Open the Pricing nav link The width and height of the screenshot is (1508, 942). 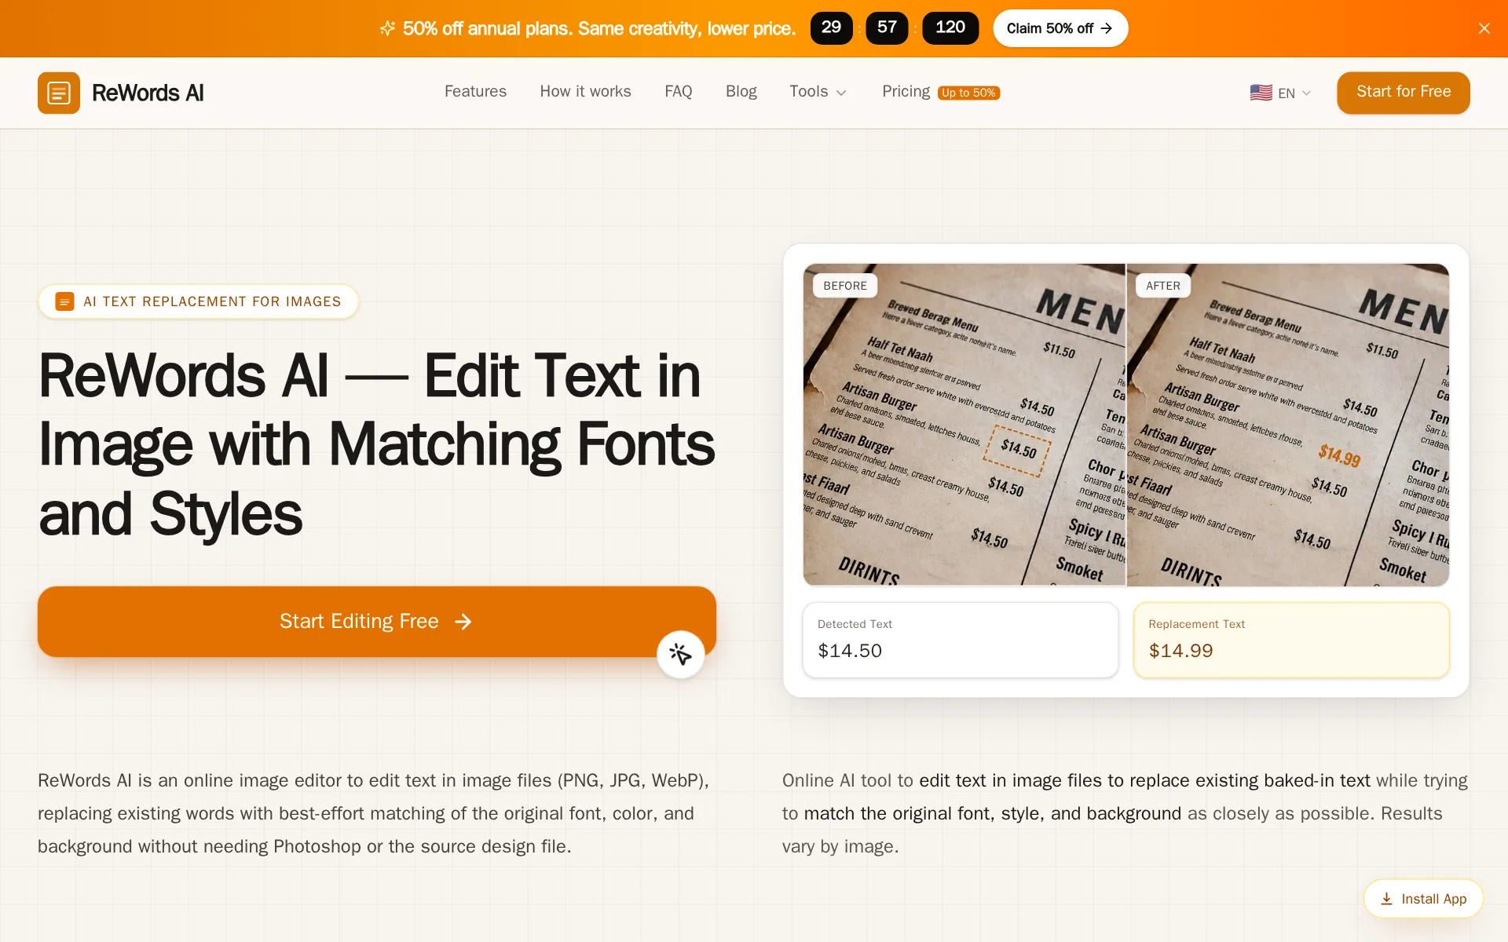pos(906,92)
